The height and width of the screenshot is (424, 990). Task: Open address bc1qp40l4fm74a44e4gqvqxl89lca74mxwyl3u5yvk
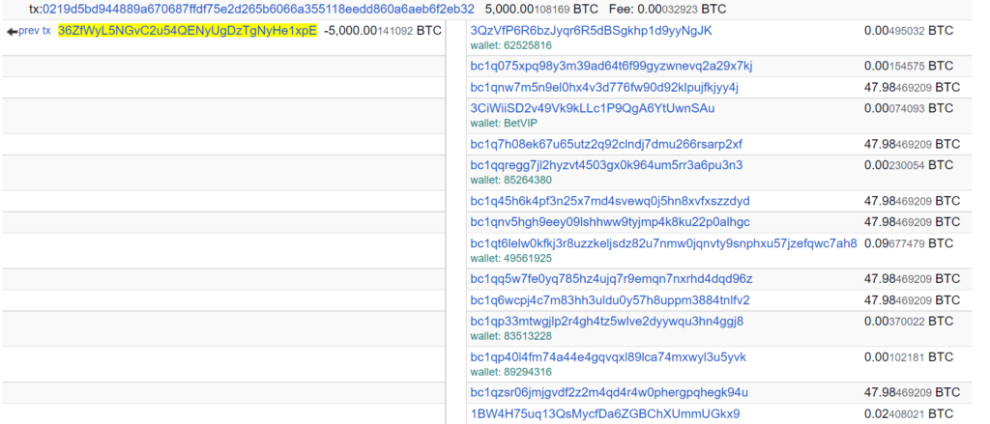tap(608, 357)
